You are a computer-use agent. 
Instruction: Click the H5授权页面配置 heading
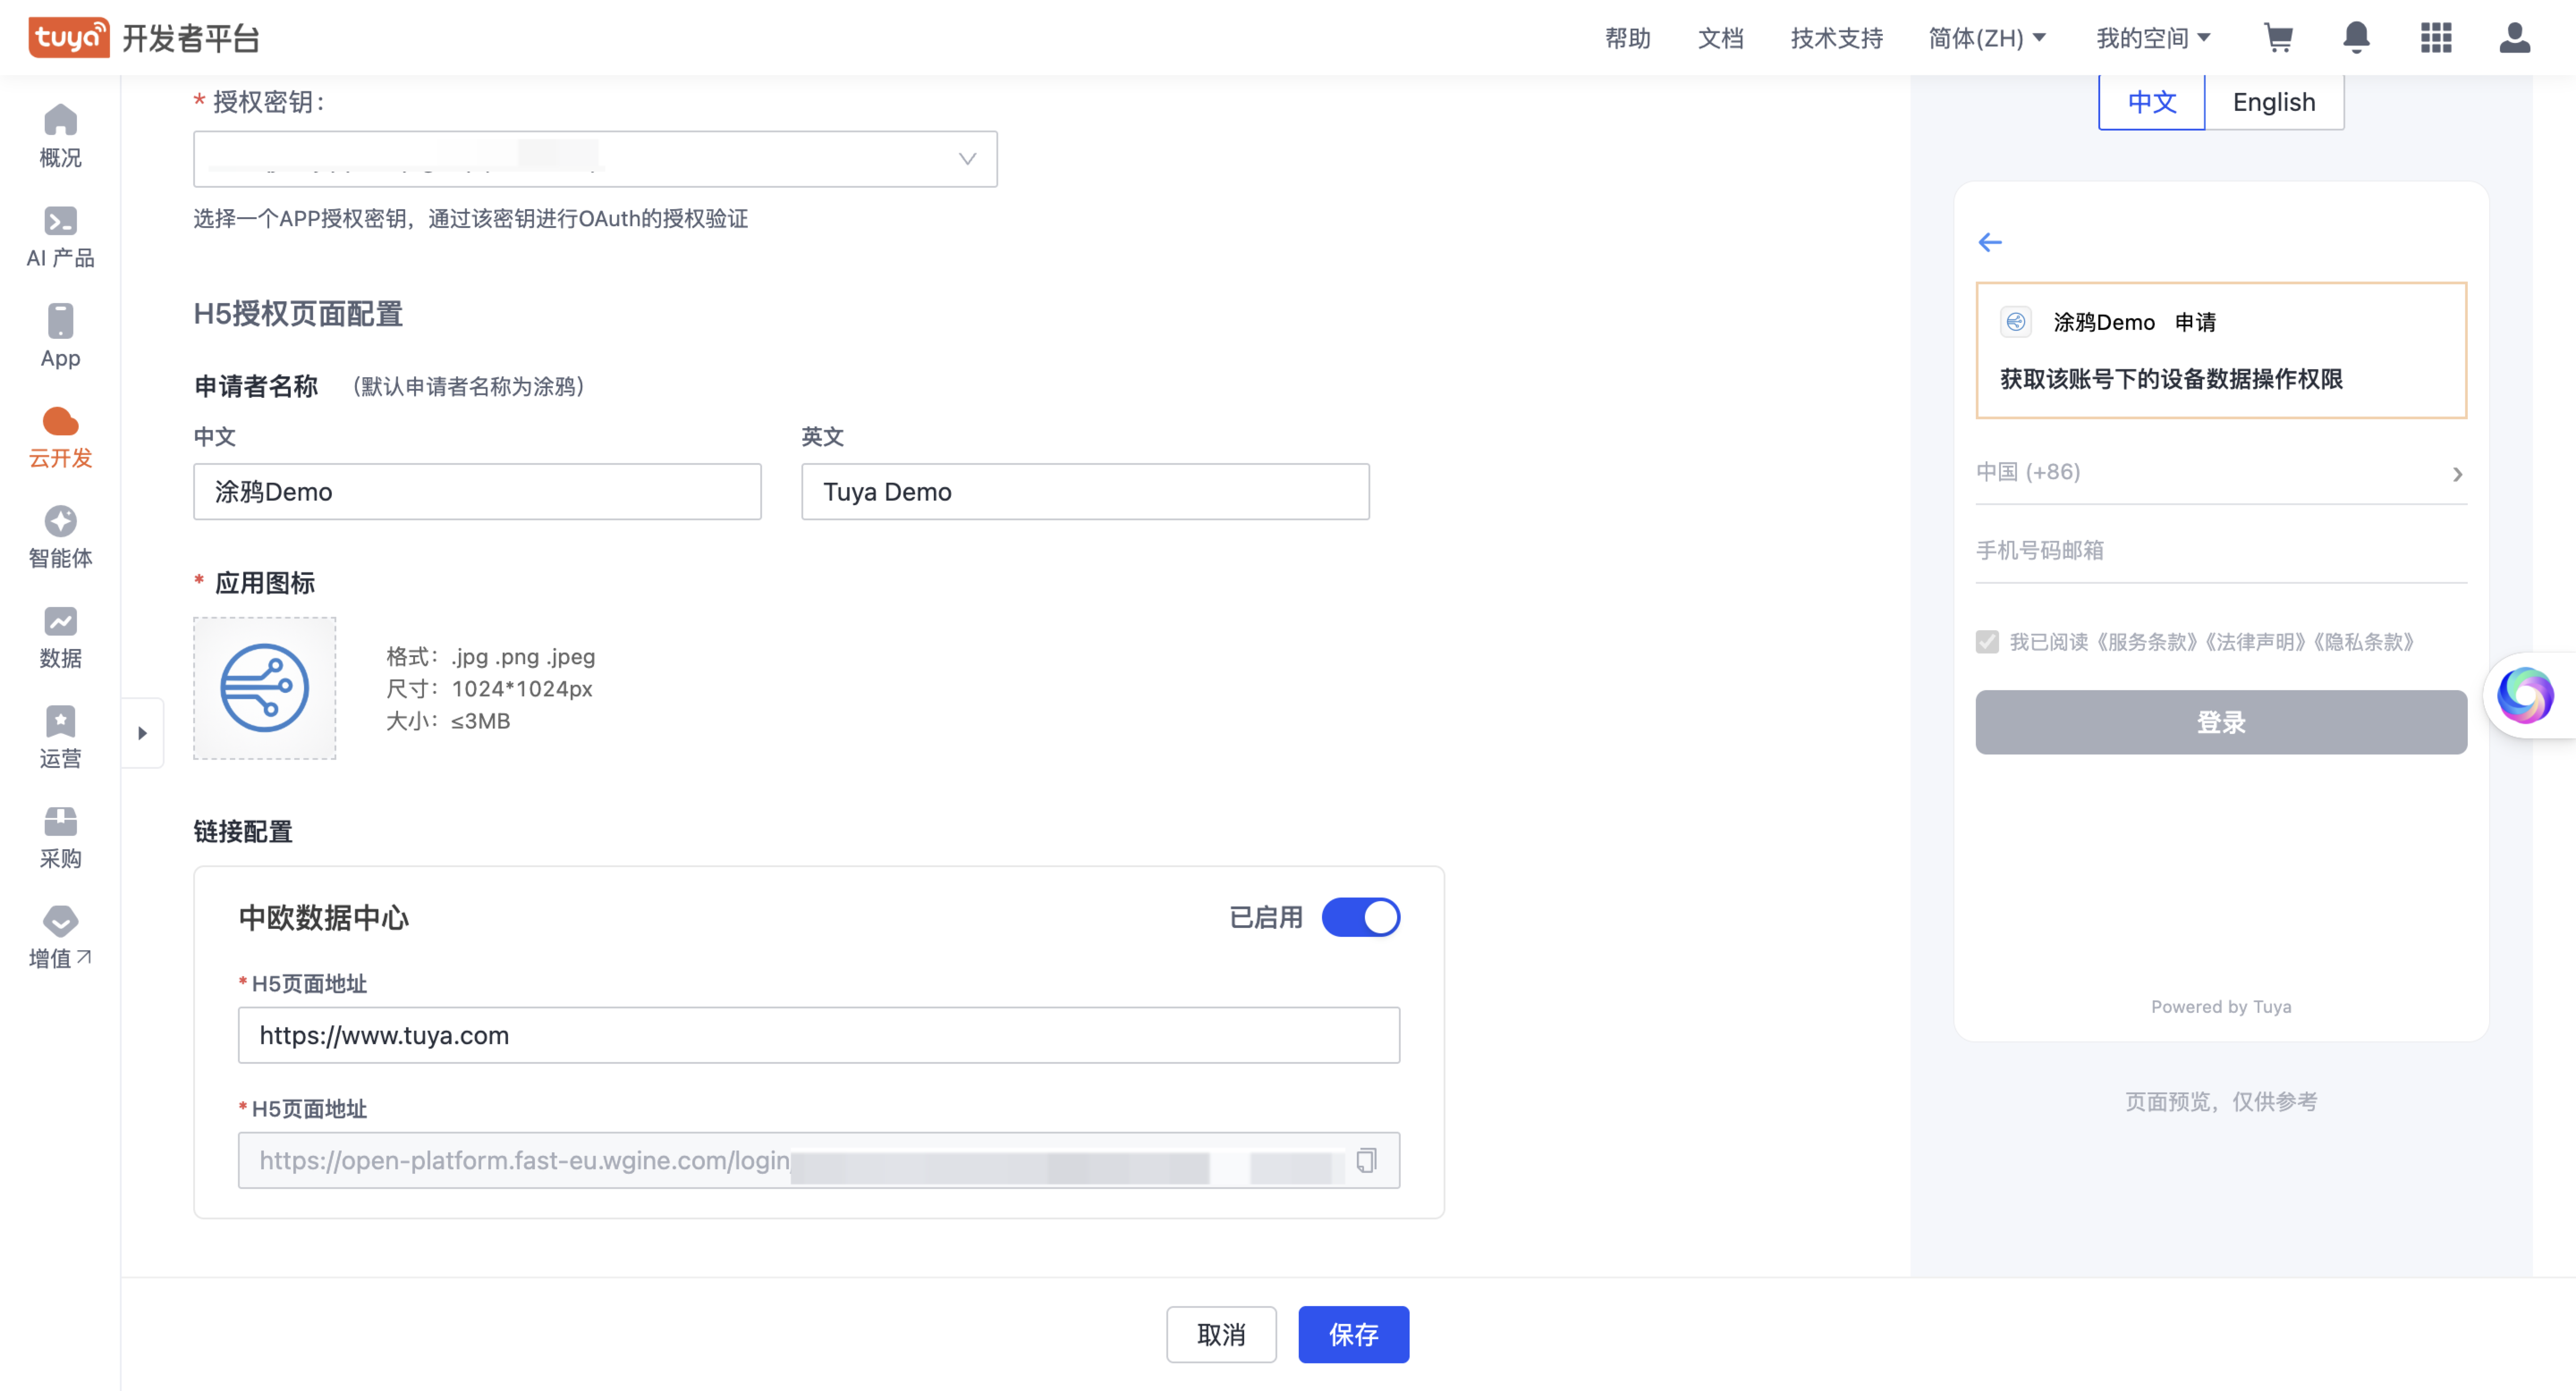(298, 314)
